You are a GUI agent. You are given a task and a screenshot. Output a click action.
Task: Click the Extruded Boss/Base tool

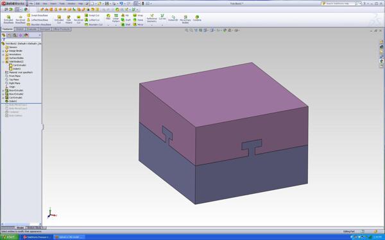pos(8,19)
